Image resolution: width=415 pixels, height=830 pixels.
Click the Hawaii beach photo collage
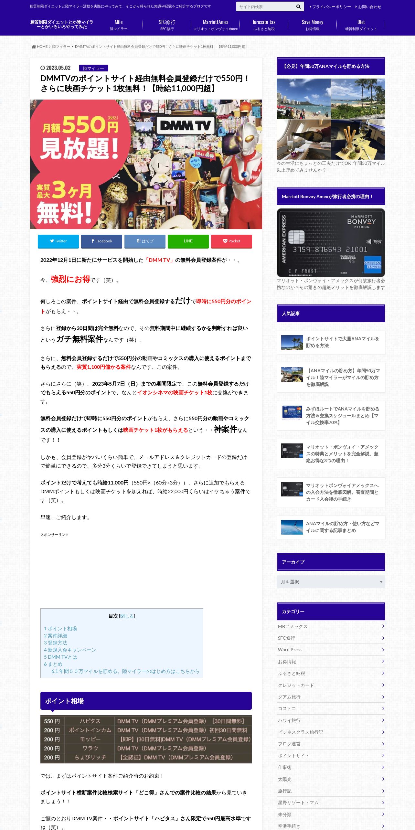coord(331,119)
